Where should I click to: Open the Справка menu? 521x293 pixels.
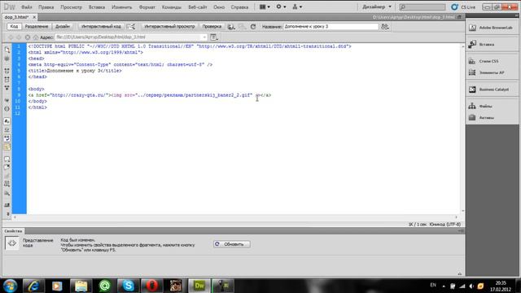tap(239, 7)
